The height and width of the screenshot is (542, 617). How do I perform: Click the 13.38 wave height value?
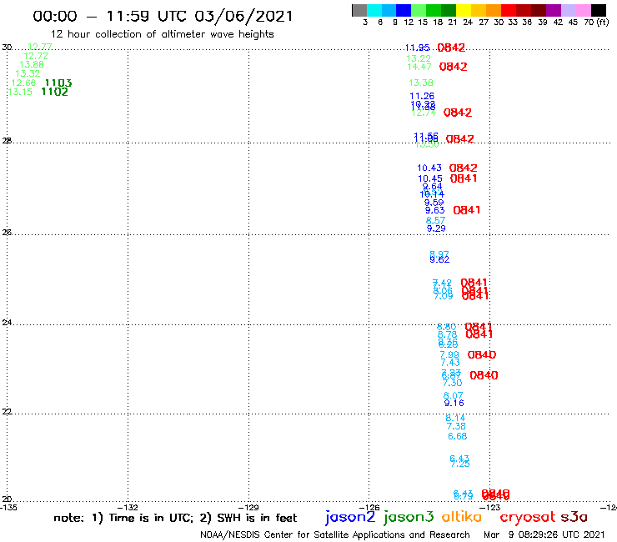(x=421, y=83)
